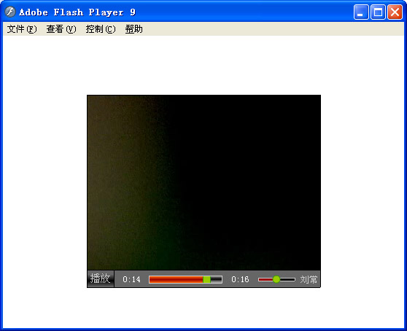Click the green volume knob

pos(276,279)
